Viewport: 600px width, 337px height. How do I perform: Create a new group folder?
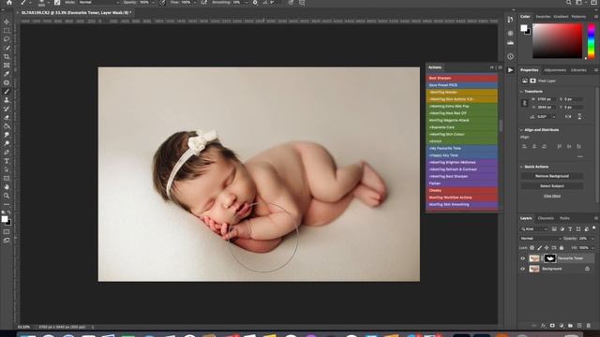pos(570,326)
